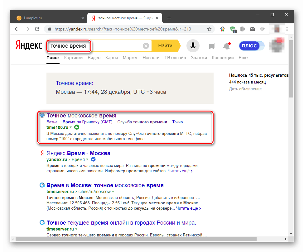The height and width of the screenshot is (252, 304).
Task: Bookmark the page using the star icon
Action: pos(209,29)
